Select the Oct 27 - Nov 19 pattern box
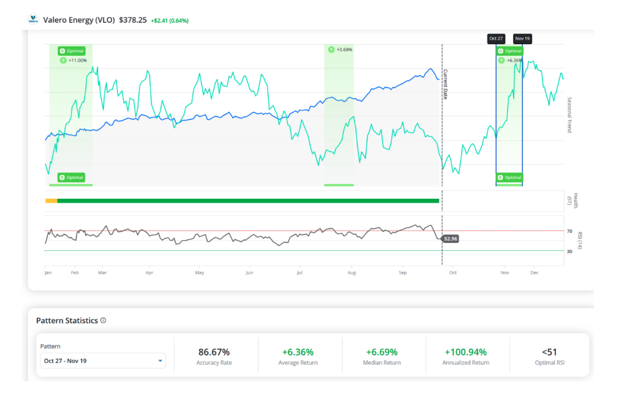Image resolution: width=627 pixels, height=393 pixels. pyautogui.click(x=103, y=361)
